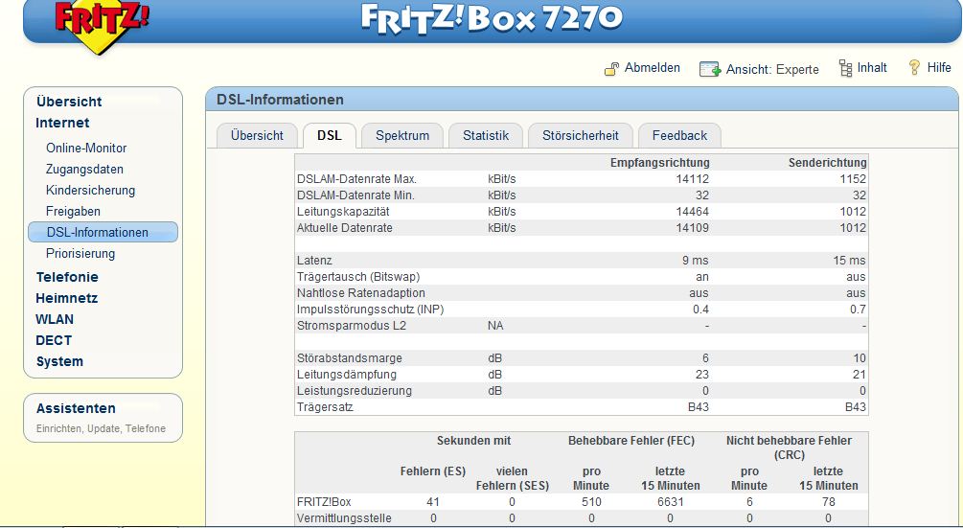
Task: Switch to the Übersicht tab
Action: (x=257, y=136)
